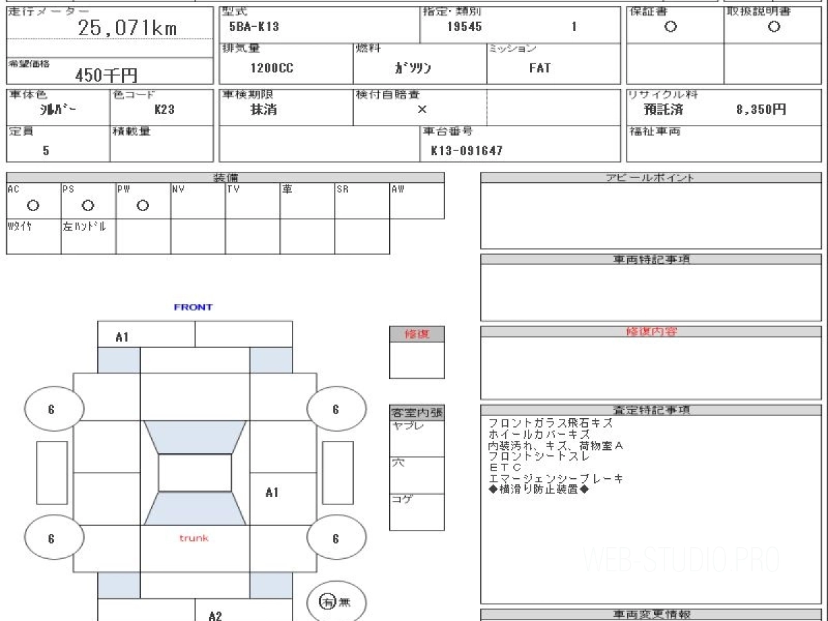Click the red 修復内容 section header

[x=651, y=332]
